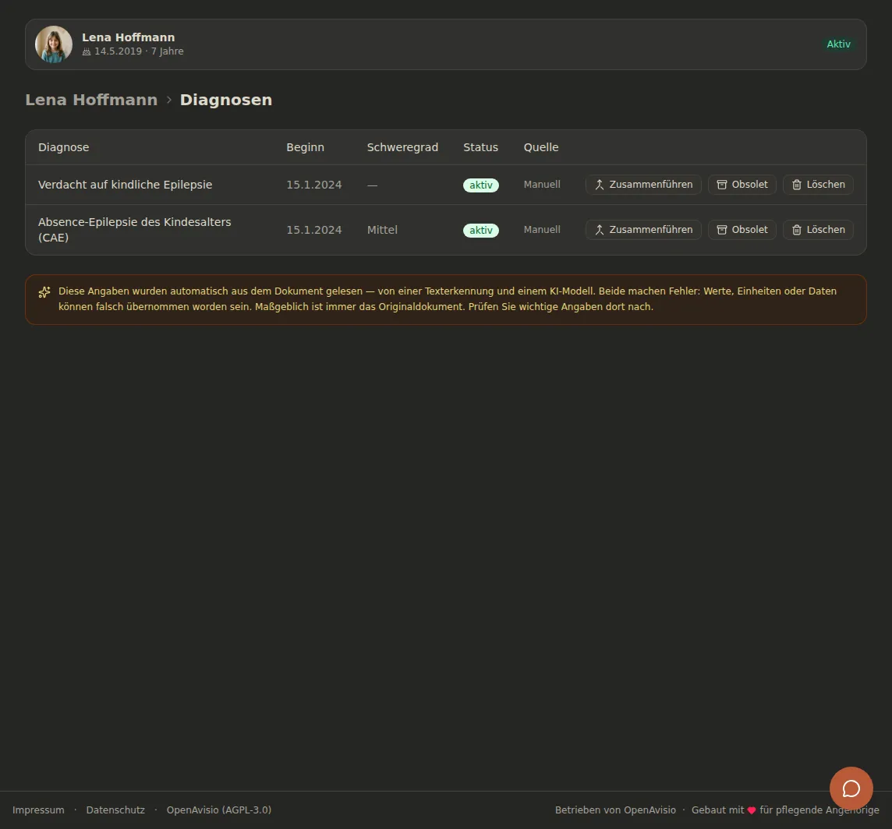Image resolution: width=892 pixels, height=829 pixels.
Task: Select the text Verdacht auf kindliche Epilepsie
Action: click(126, 185)
